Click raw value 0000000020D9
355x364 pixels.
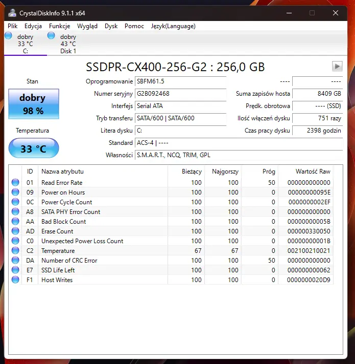coord(309,280)
